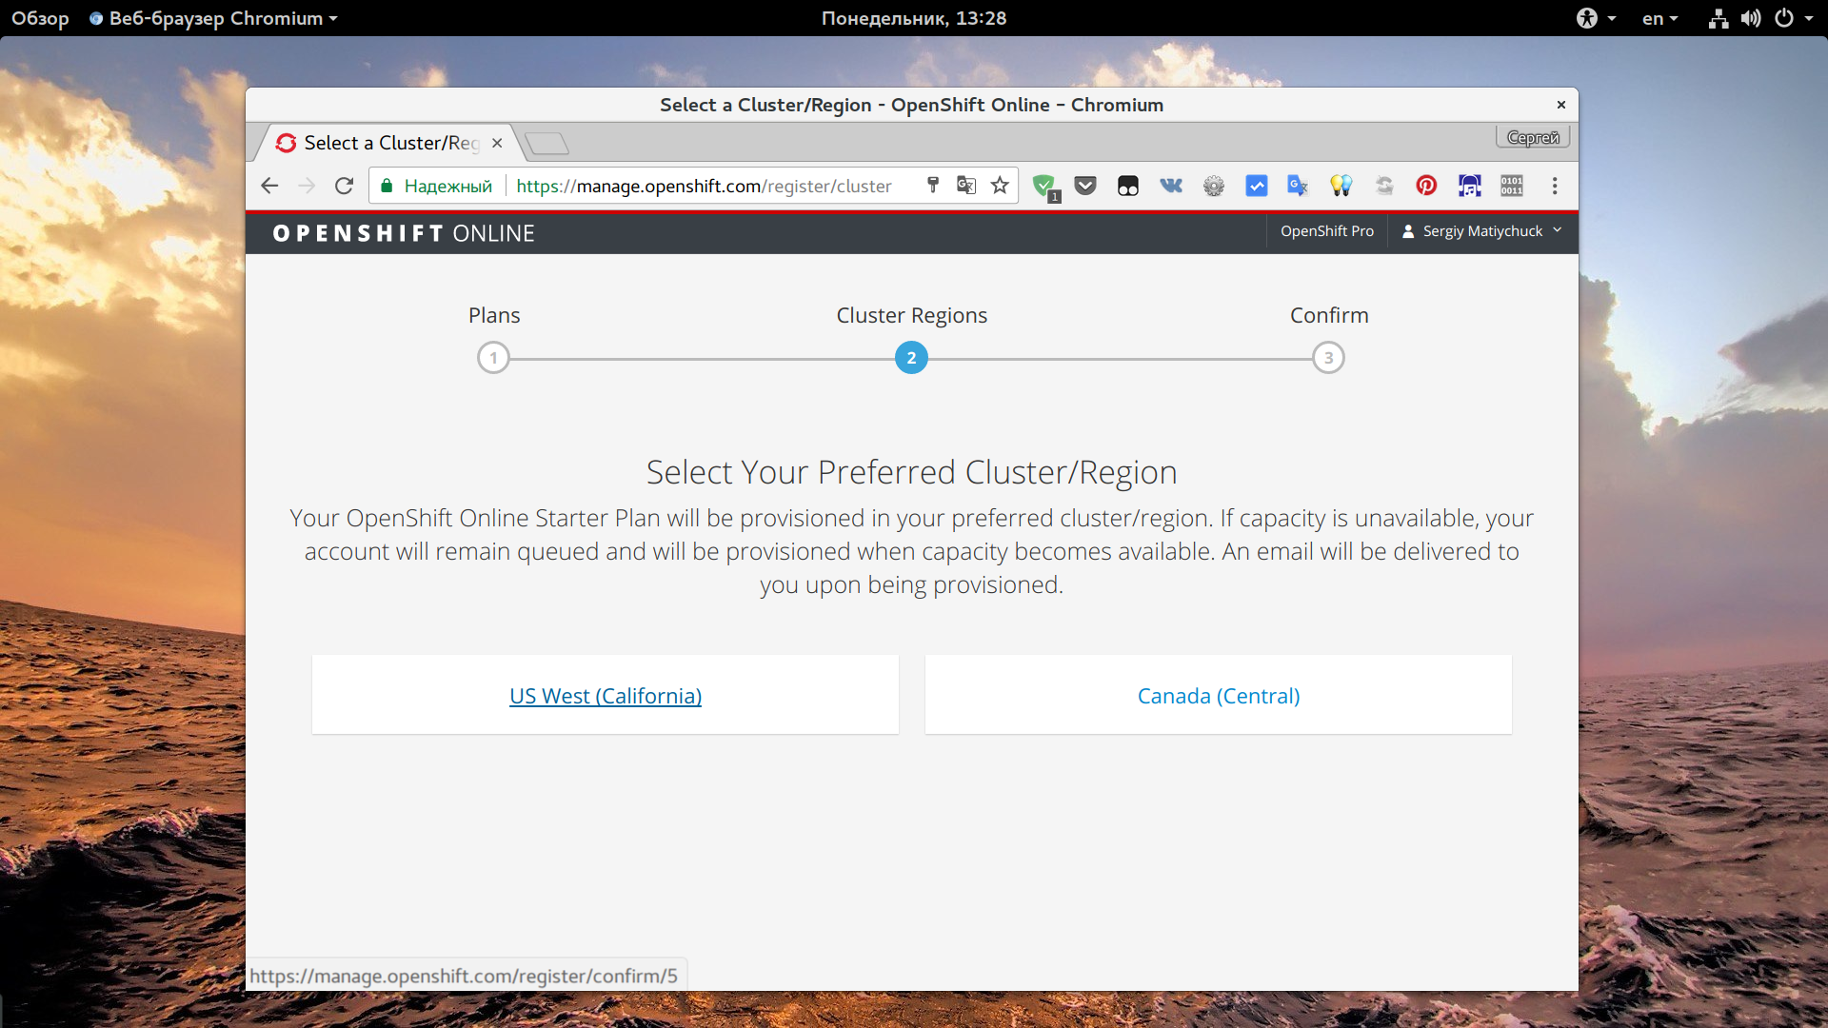Viewport: 1828px width, 1028px height.
Task: Open Google Translate extension in toolbar
Action: click(x=1297, y=186)
